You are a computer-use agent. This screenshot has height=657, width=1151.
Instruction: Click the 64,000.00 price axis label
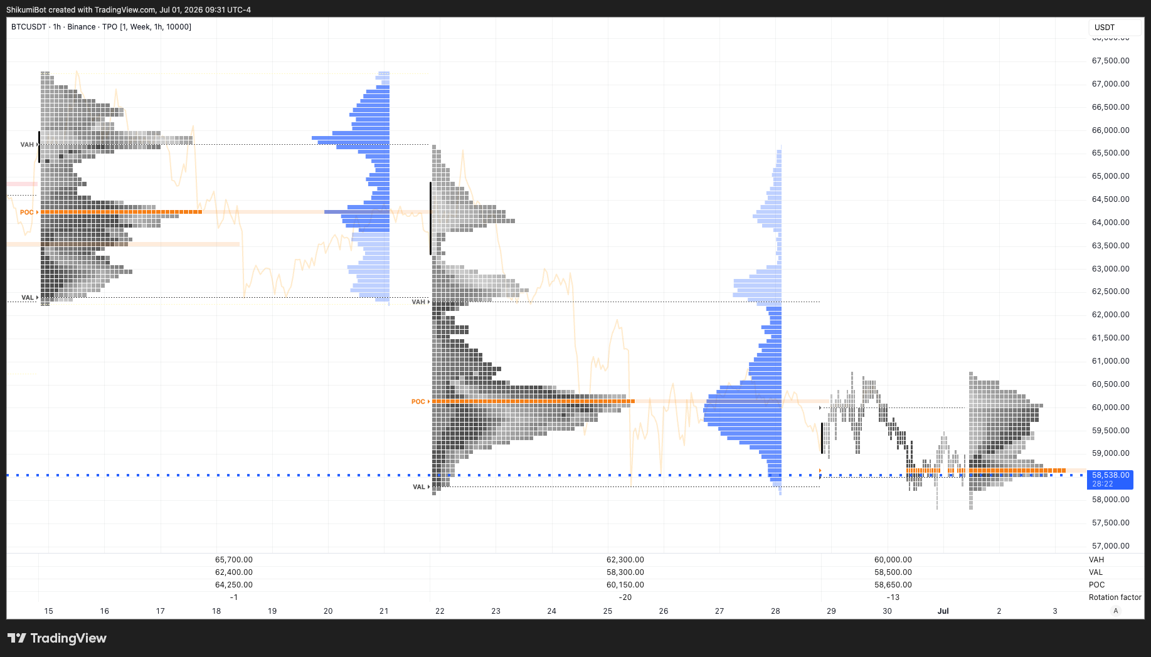(x=1110, y=223)
